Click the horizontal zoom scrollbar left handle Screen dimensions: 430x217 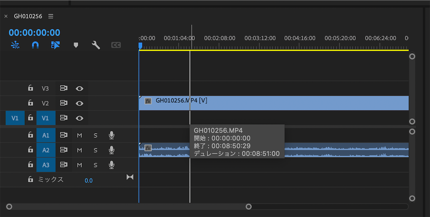point(9,207)
